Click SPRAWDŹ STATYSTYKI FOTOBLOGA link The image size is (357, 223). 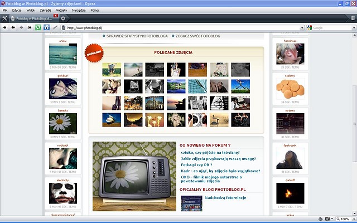click(x=137, y=36)
